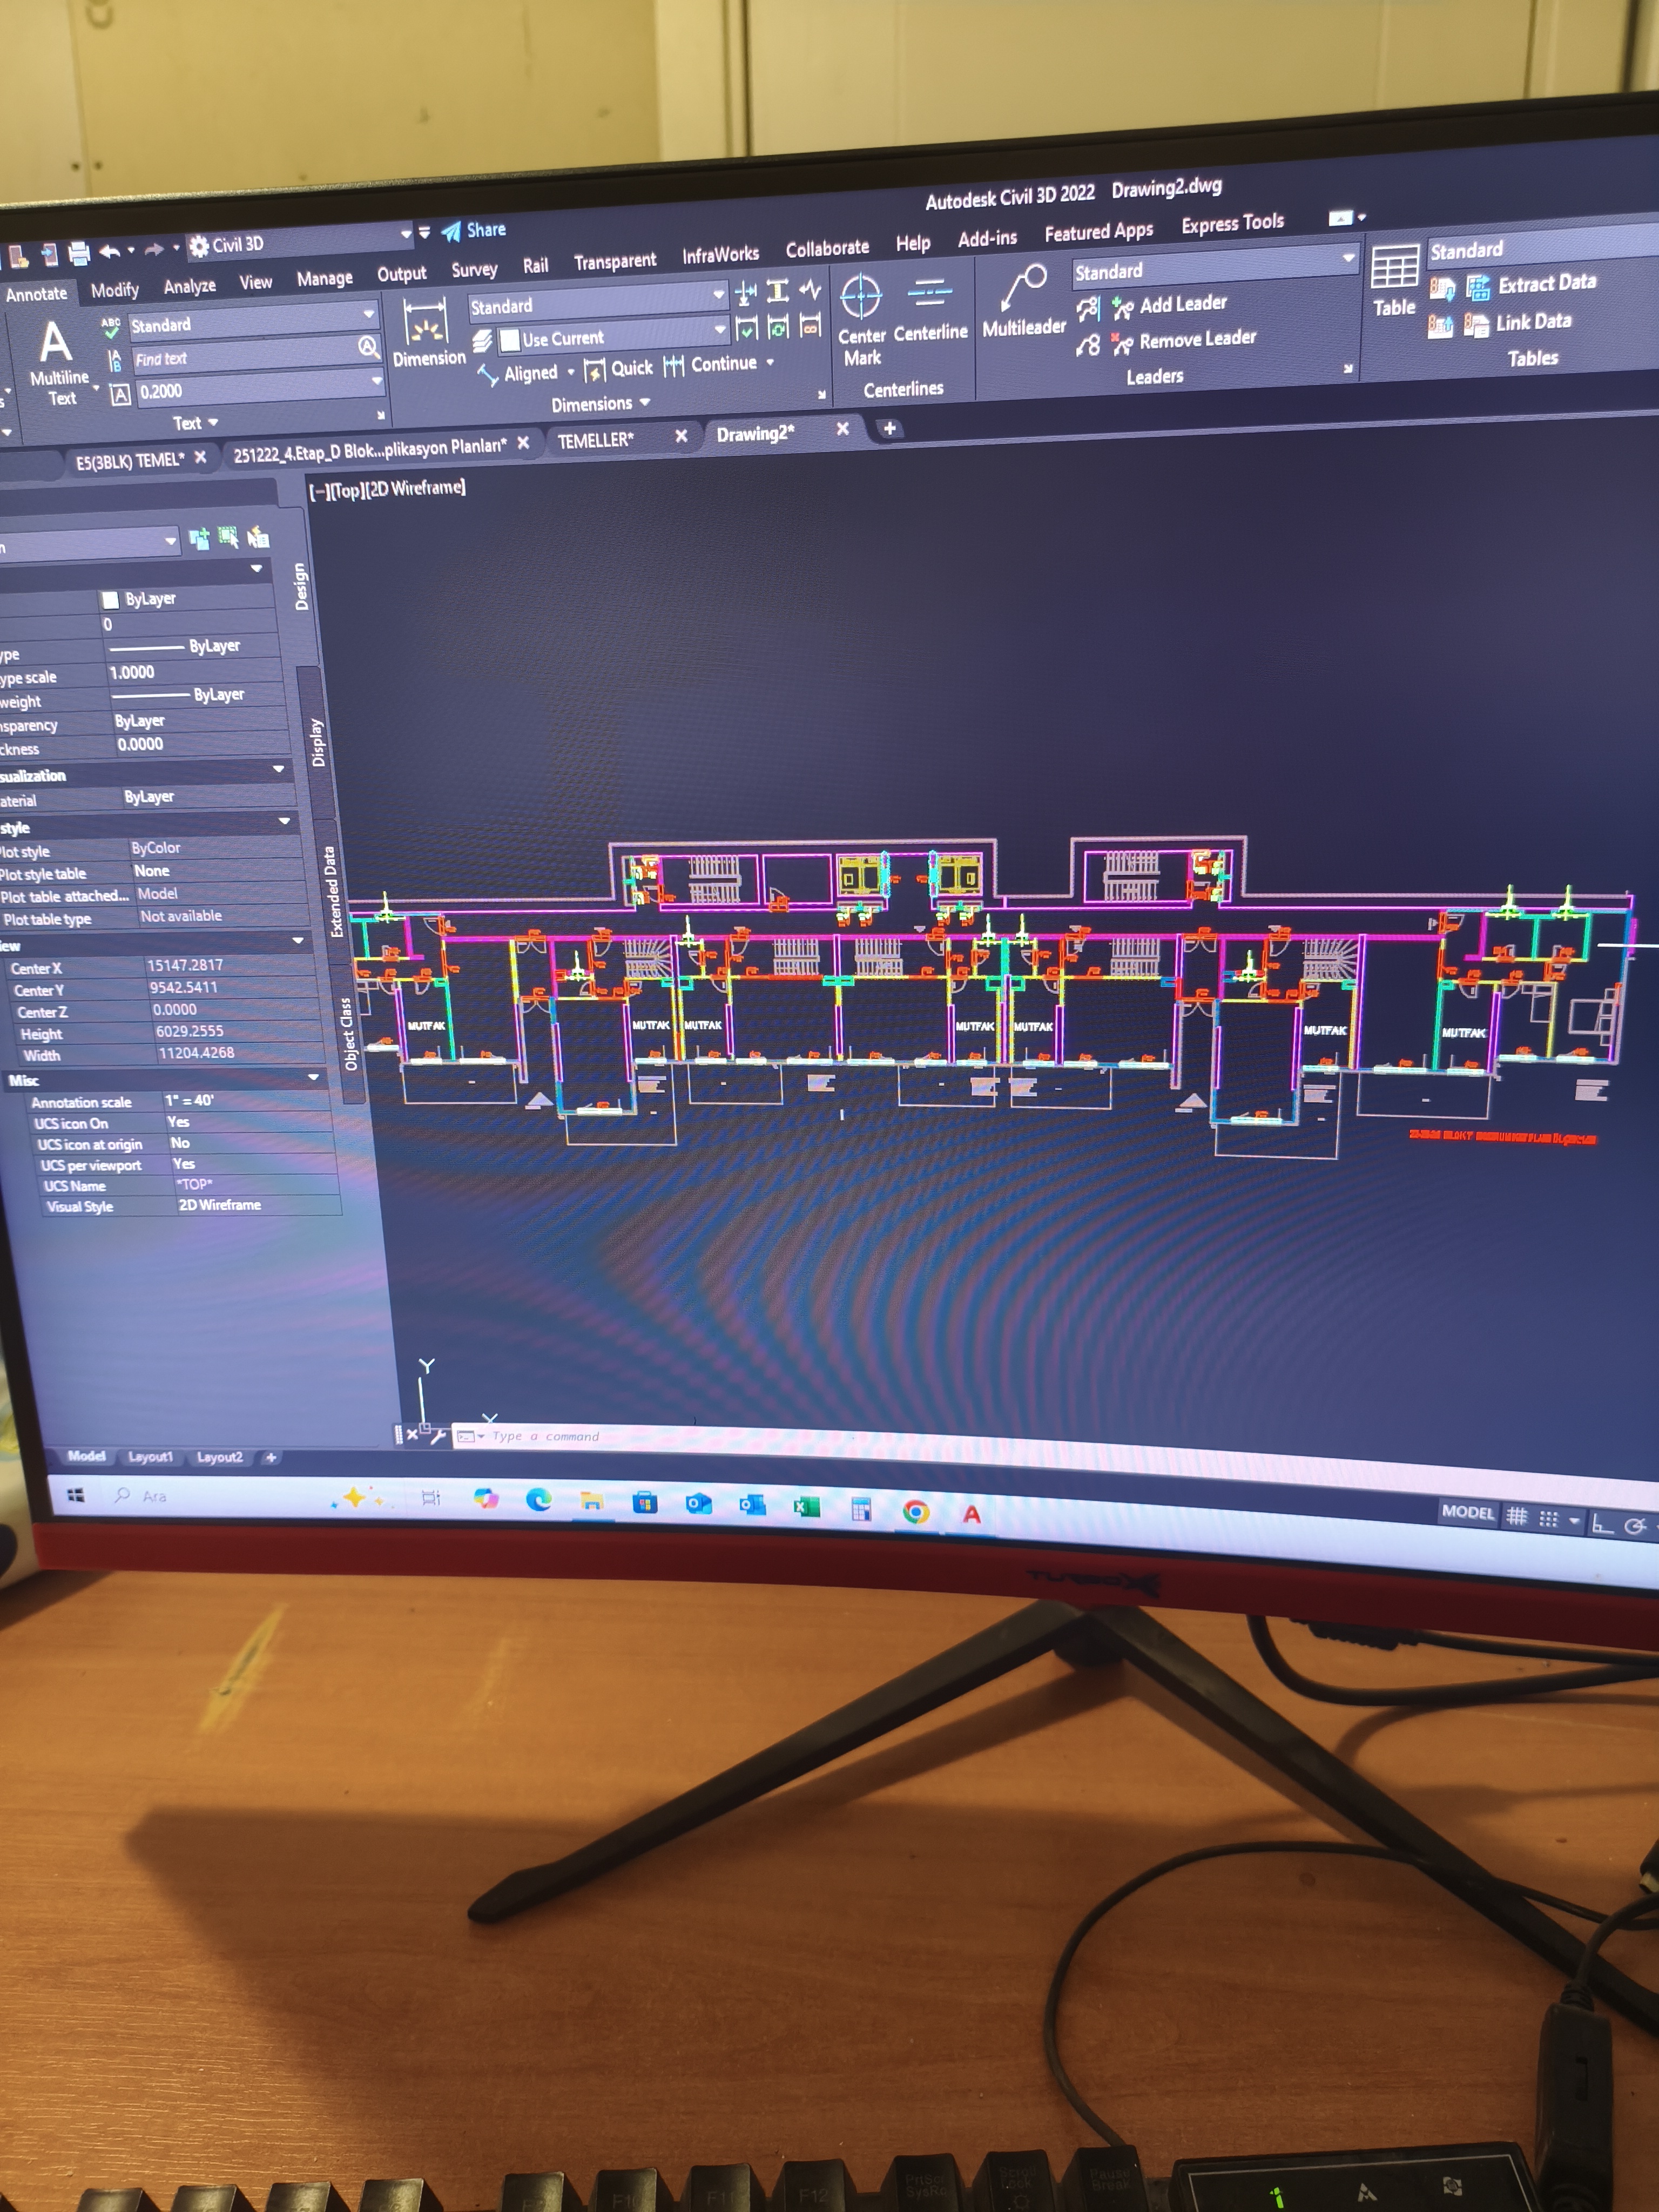Open Excel from the taskbar
This screenshot has height=2212, width=1659.
point(806,1506)
